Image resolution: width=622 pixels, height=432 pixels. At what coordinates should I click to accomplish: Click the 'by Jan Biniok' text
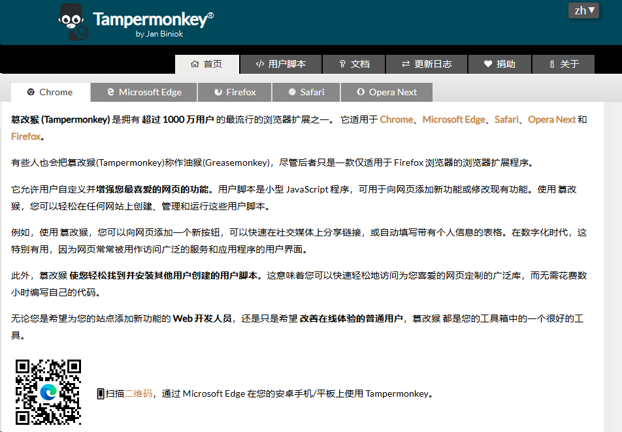coord(159,34)
